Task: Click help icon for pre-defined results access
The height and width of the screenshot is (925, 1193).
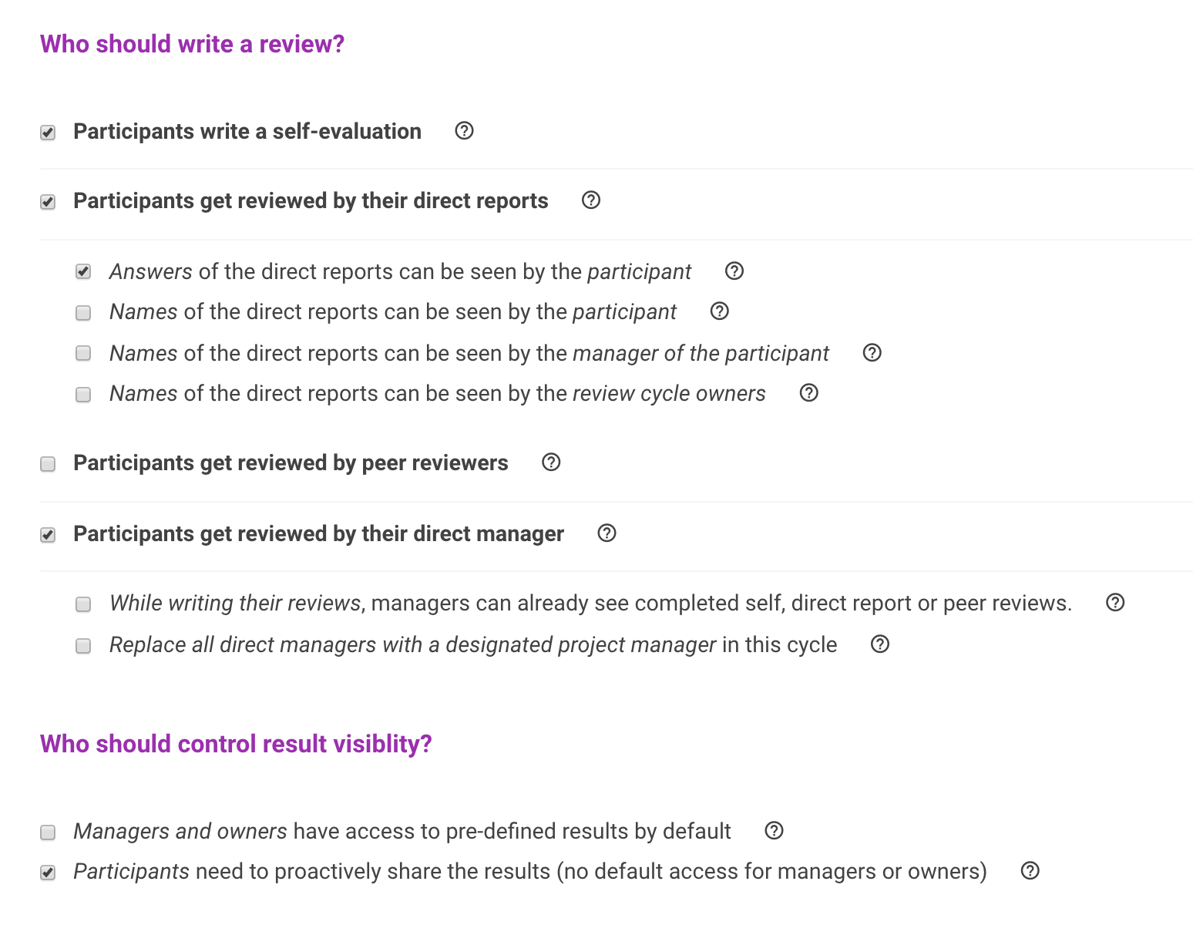Action: [x=775, y=831]
